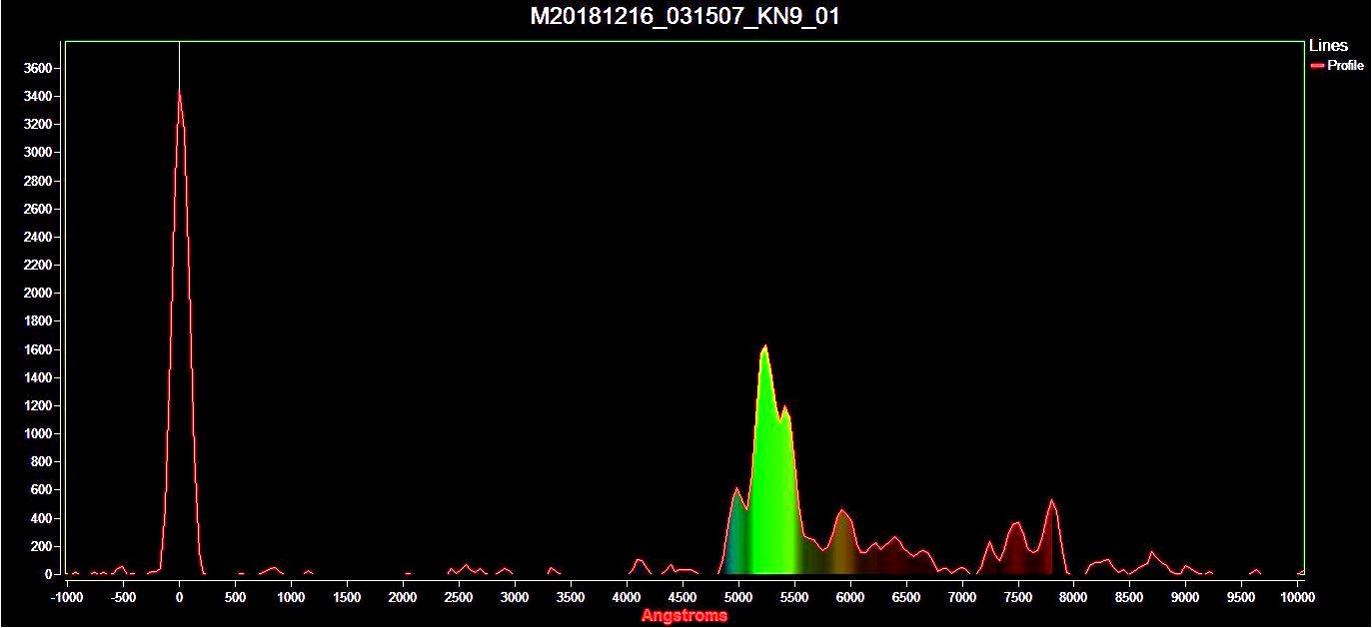Screen dimensions: 1372x628
Task: Click the dark red peak near 7800 Angstroms
Action: point(1051,501)
